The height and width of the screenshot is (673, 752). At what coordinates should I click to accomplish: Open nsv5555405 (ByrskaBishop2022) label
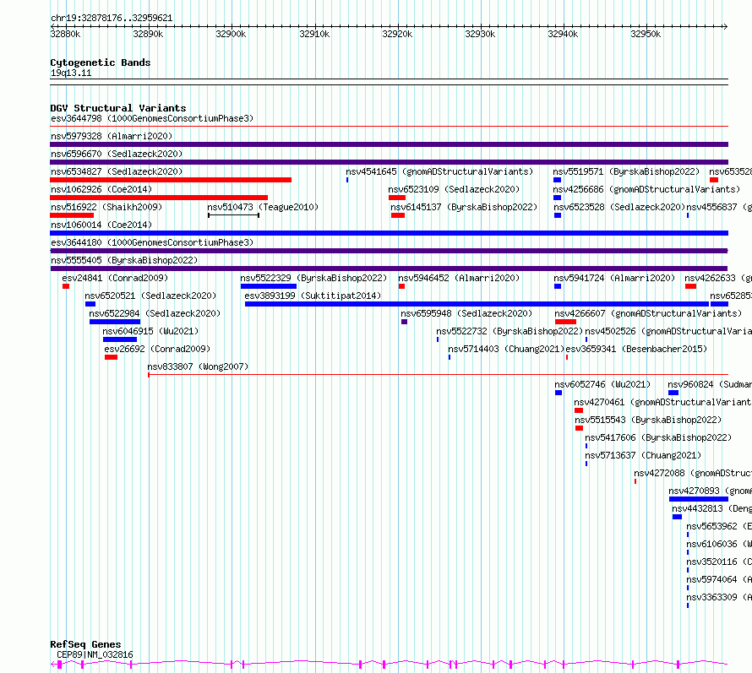click(124, 260)
